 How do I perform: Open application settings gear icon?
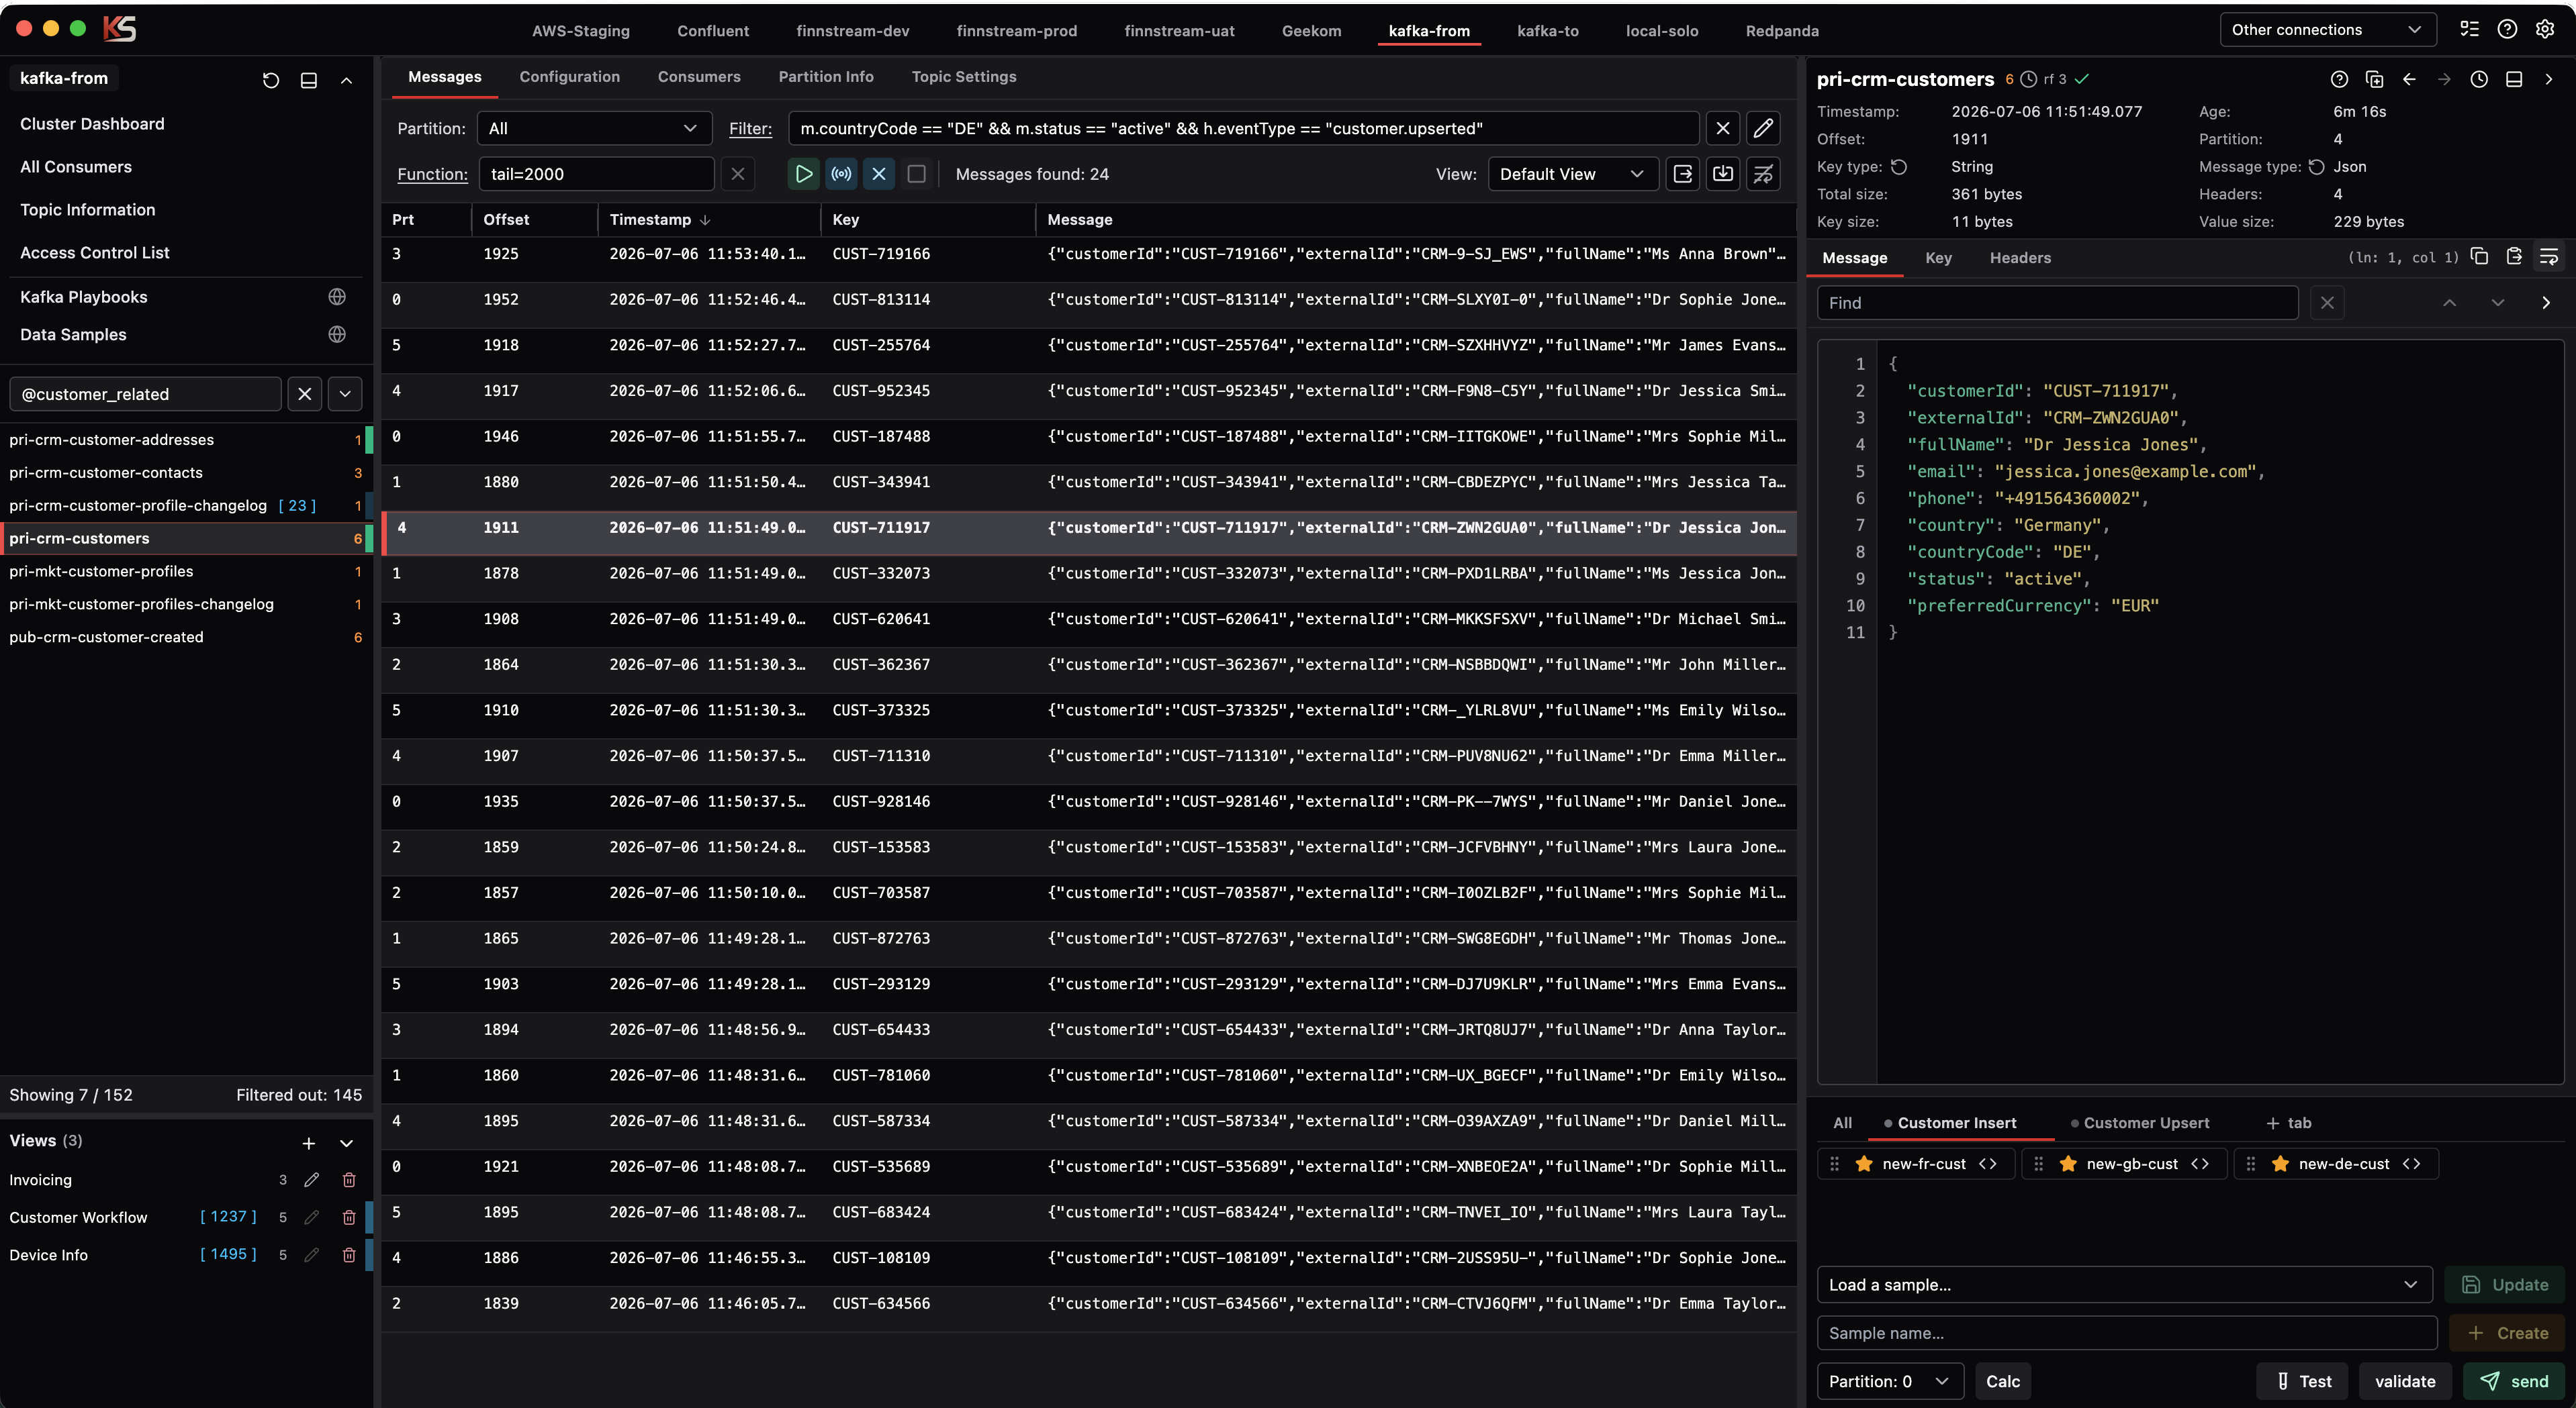2545,30
